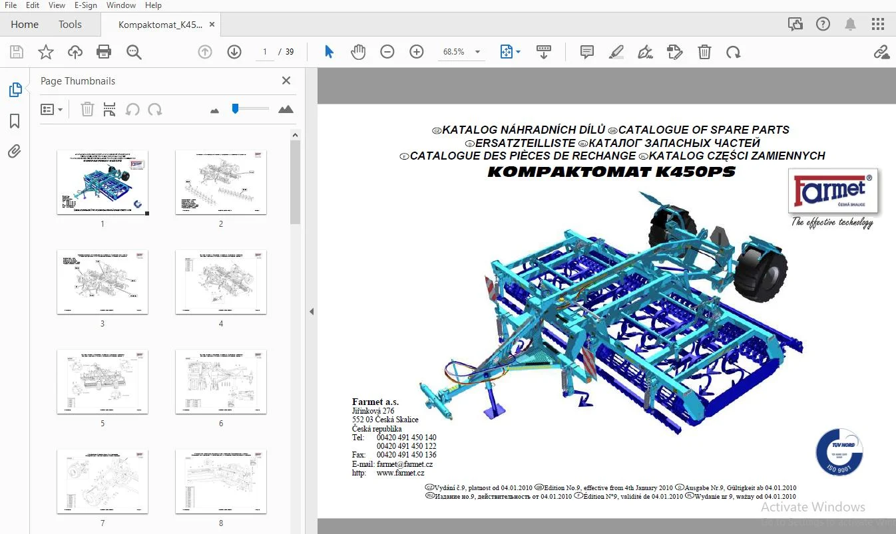Click the scrolling mode keyboard icon

(x=544, y=52)
